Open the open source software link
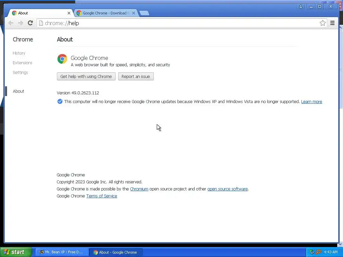 click(227, 189)
